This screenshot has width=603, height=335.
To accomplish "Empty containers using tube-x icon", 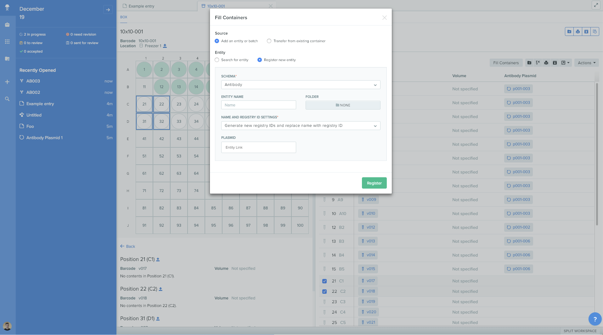I will point(538,63).
